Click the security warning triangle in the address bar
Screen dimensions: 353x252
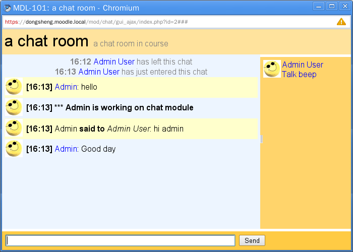341,22
